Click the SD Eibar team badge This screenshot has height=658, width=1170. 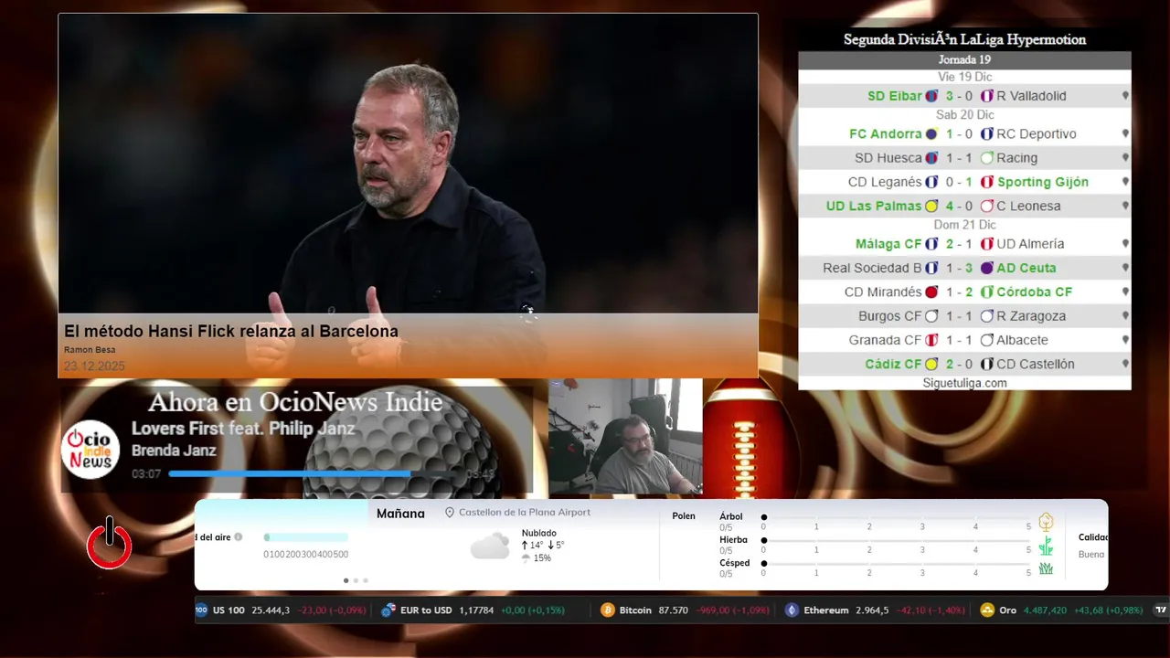pyautogui.click(x=931, y=96)
